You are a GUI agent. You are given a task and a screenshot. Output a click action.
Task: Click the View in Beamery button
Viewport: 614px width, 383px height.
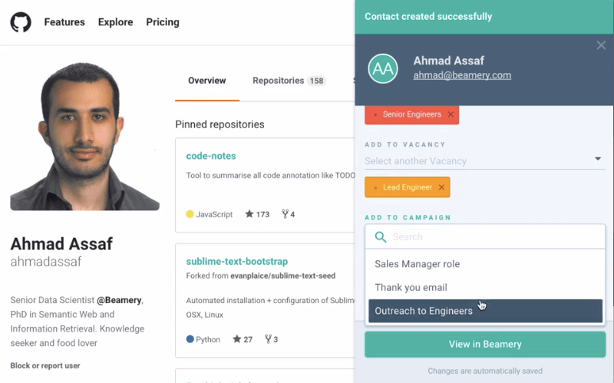485,344
